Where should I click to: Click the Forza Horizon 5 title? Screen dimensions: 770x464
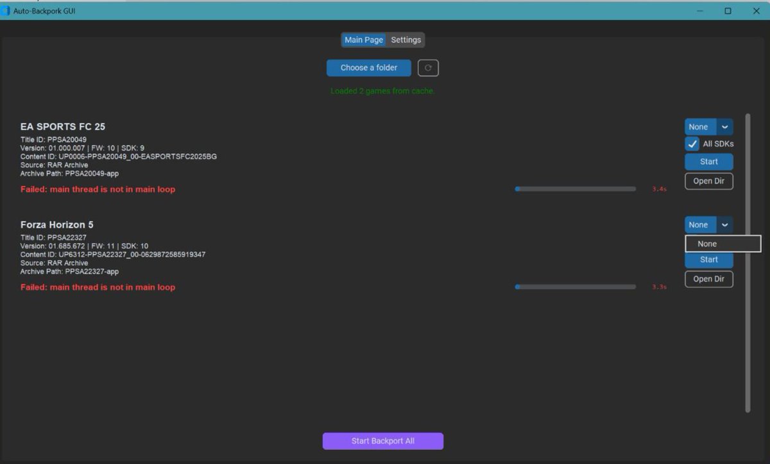(x=57, y=225)
